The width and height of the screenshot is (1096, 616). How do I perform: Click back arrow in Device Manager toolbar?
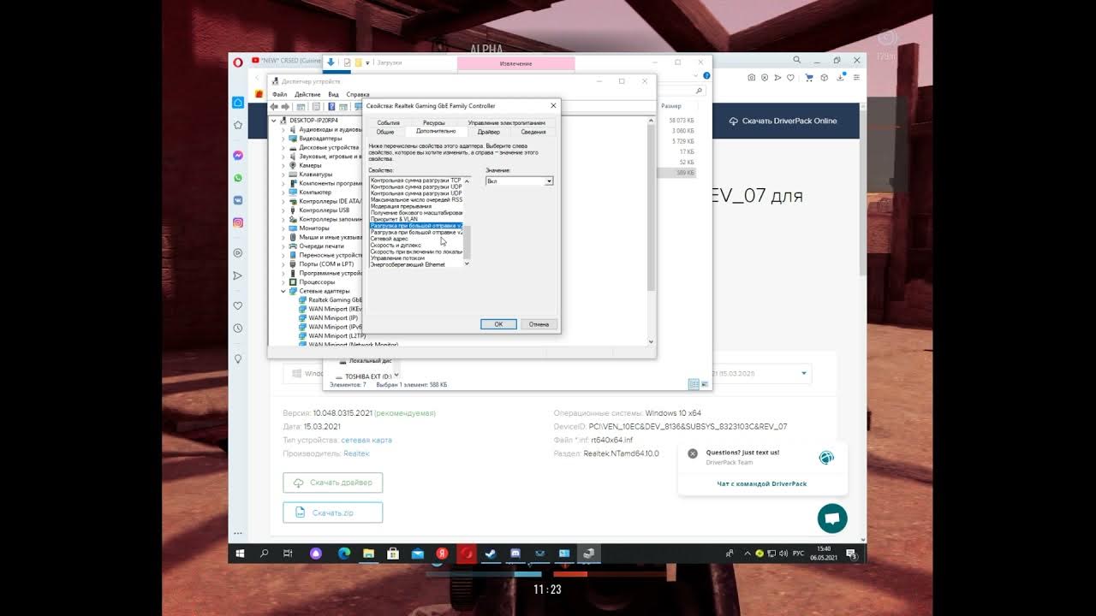coord(274,107)
